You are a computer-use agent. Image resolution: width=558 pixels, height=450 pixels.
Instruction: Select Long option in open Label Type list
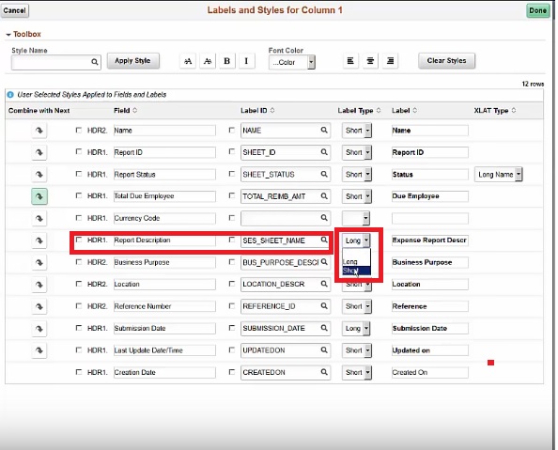point(356,262)
